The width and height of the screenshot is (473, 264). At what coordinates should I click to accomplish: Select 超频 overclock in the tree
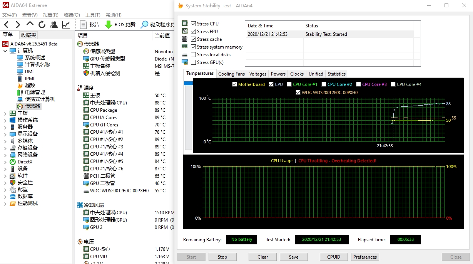click(x=26, y=85)
